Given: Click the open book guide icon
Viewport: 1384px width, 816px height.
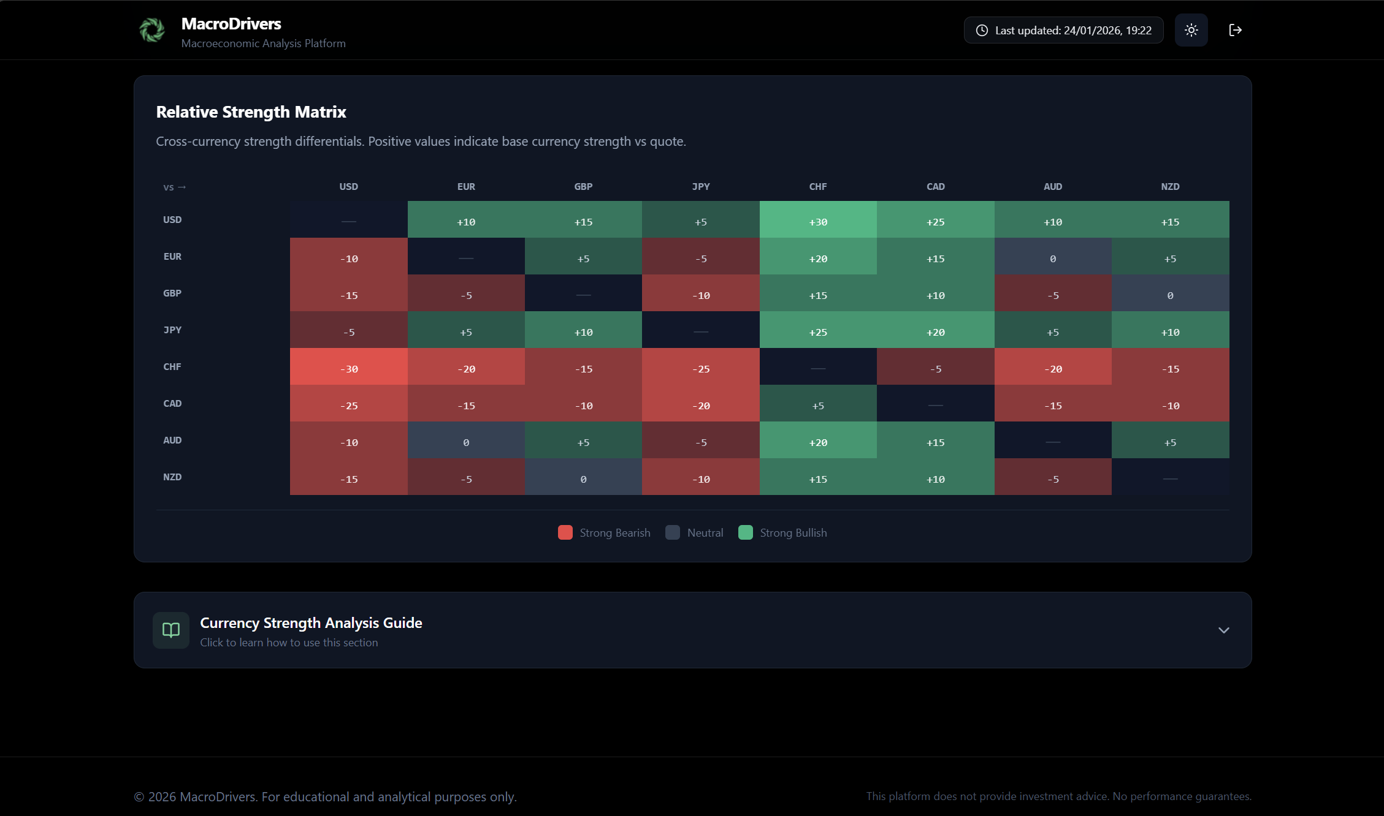Looking at the screenshot, I should click(x=170, y=630).
